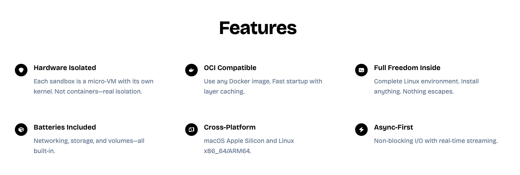The image size is (520, 175).
Task: Open the Full Freedom Inside heading
Action: [407, 68]
